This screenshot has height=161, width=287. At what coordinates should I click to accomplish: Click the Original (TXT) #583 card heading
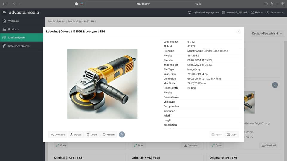tap(68, 157)
